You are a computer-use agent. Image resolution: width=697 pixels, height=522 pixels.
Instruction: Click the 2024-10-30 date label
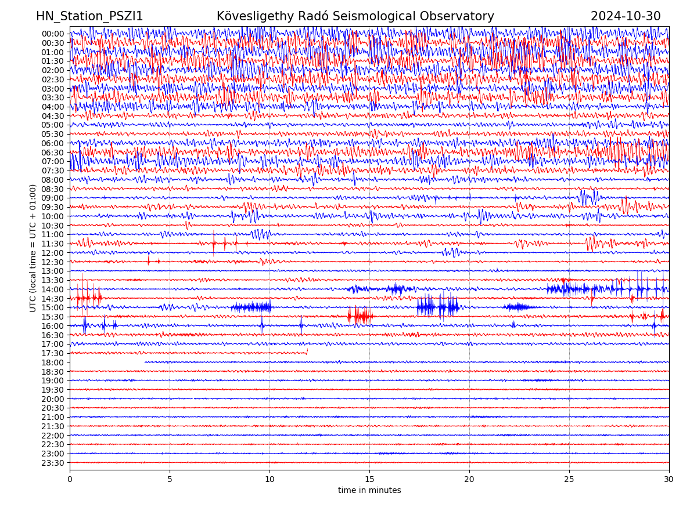626,16
